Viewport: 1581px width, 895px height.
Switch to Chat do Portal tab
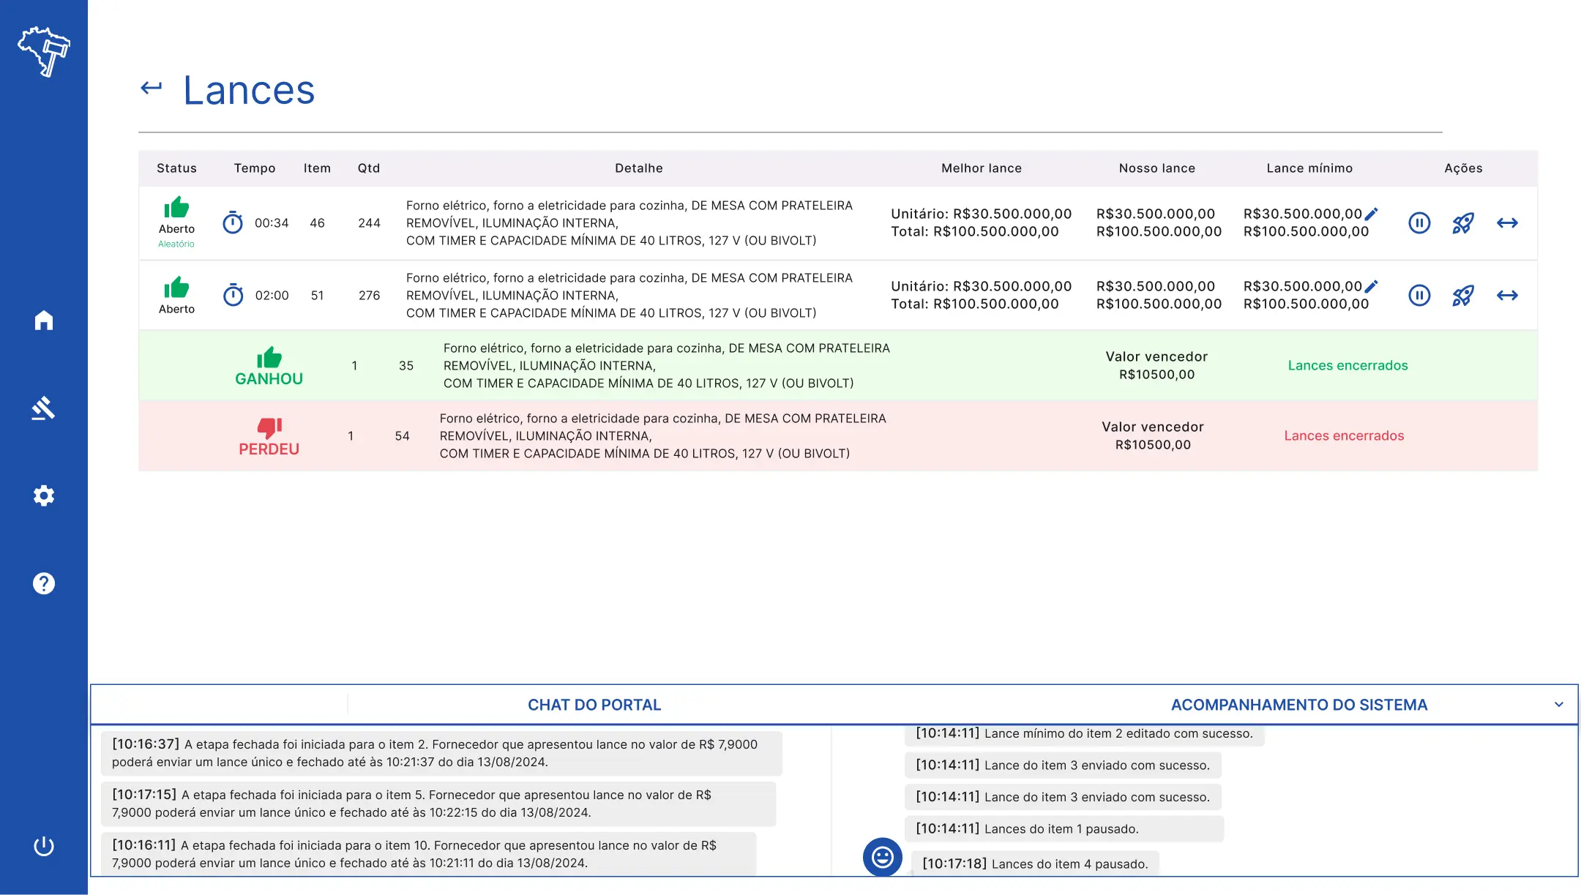pyautogui.click(x=594, y=705)
